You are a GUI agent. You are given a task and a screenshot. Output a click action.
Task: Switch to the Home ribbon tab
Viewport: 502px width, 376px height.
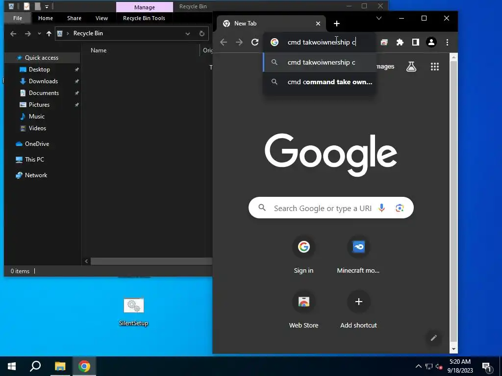tap(46, 18)
